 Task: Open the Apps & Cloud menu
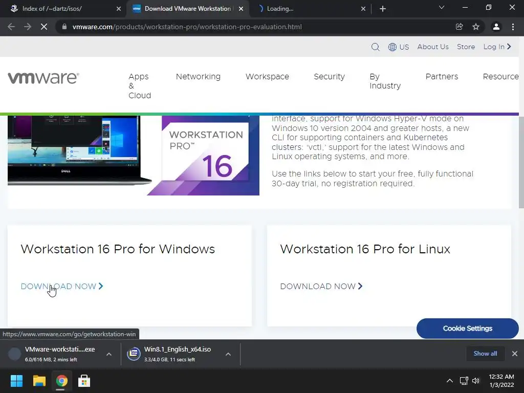[140, 86]
